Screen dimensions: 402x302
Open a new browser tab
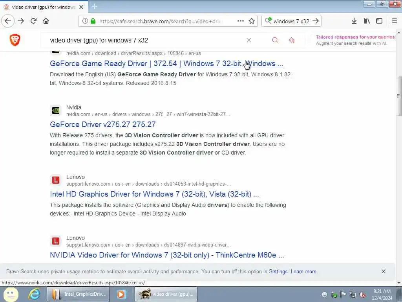coord(94,6)
